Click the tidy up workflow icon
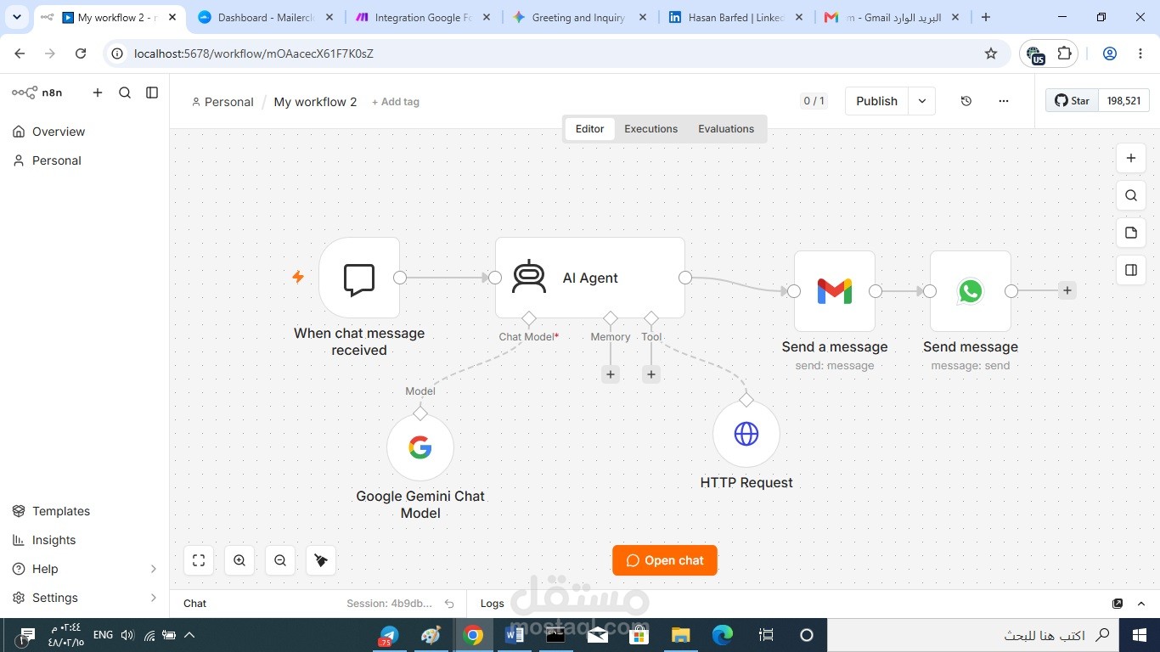 [x=321, y=560]
